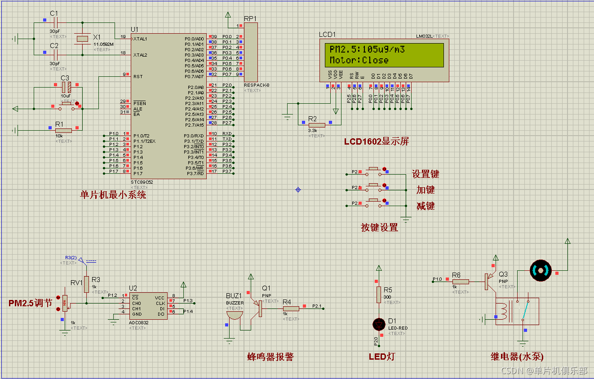594x379 pixels.
Task: Click the "继电器(水泵)" label
Action: 517,357
